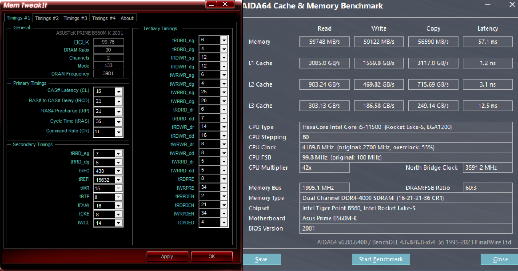Screen dimensions: 518x271
Task: Expand the tWCL dropdown
Action: tap(119, 223)
